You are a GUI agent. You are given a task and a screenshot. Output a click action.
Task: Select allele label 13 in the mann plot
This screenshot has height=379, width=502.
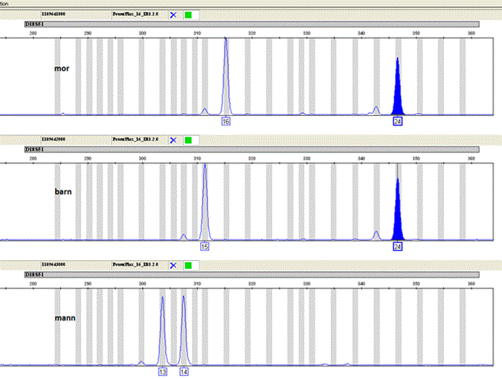(x=162, y=372)
